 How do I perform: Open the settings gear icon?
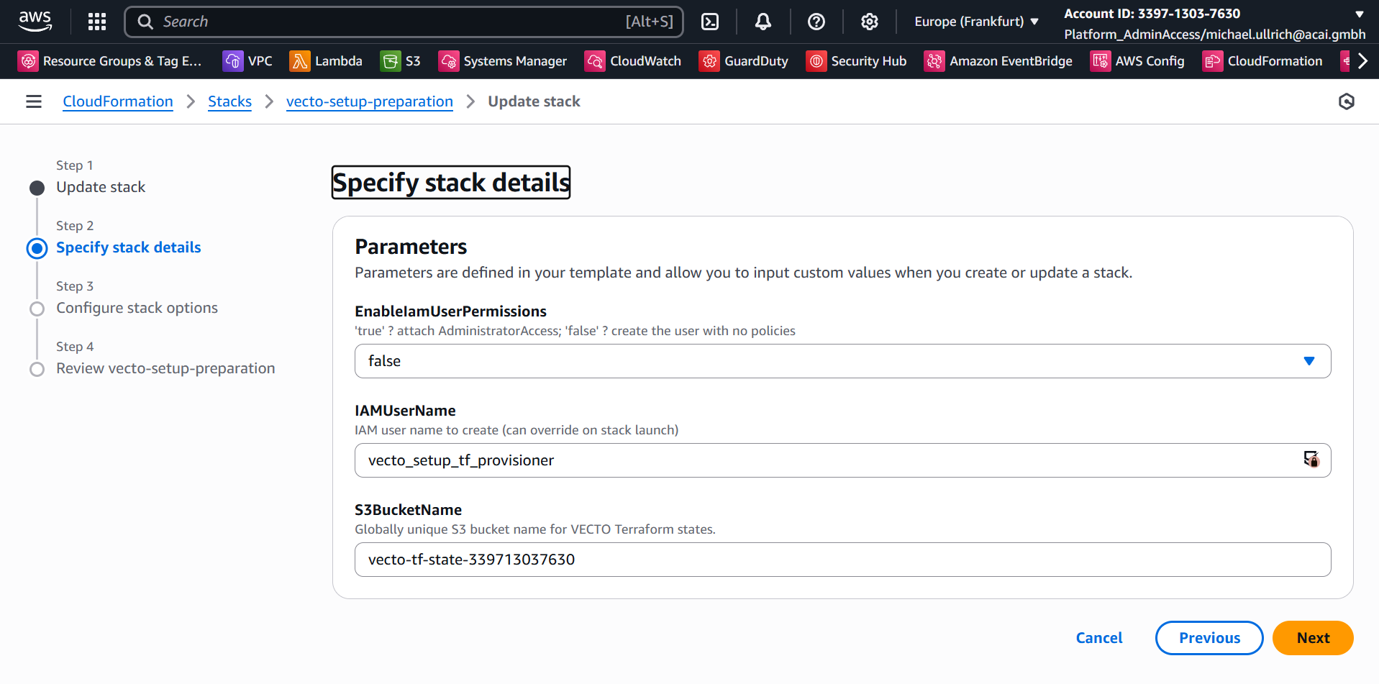tap(870, 22)
